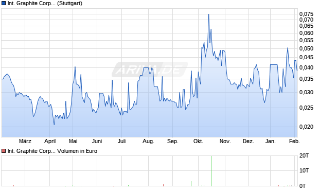Click the 'Sep.' month label
The width and height of the screenshot is (319, 191).
[173, 141]
